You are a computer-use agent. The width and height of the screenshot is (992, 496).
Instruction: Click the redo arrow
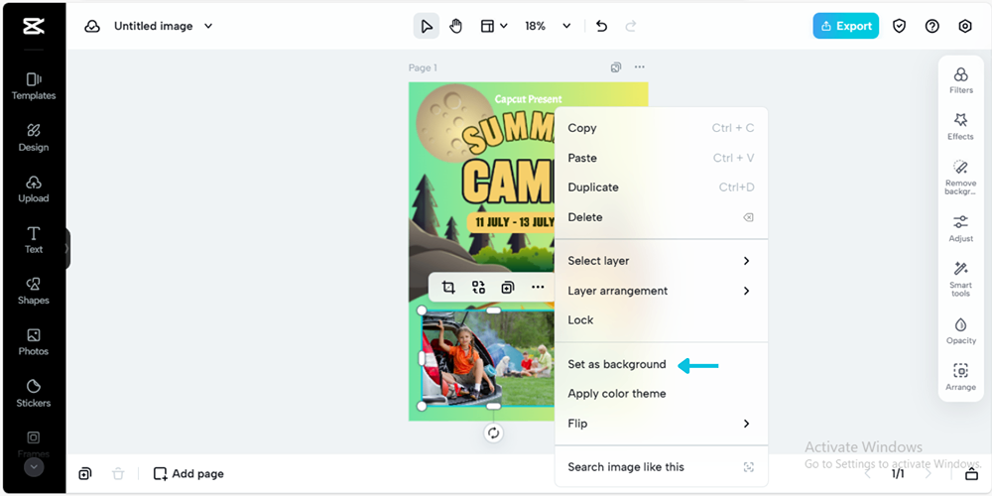point(631,26)
